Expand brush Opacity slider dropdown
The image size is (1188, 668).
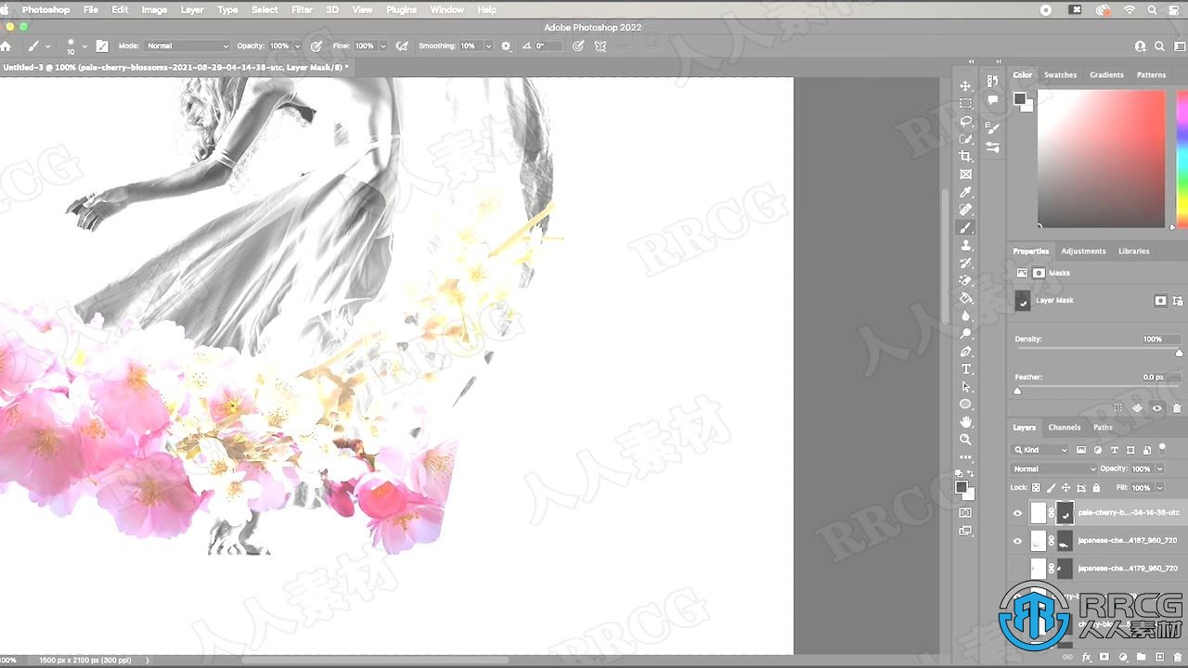coord(297,45)
